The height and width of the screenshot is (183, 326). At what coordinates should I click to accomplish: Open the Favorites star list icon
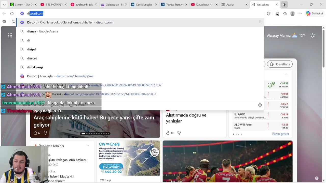click(x=285, y=13)
